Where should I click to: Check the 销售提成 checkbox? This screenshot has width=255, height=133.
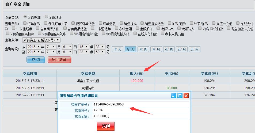click(121, 23)
